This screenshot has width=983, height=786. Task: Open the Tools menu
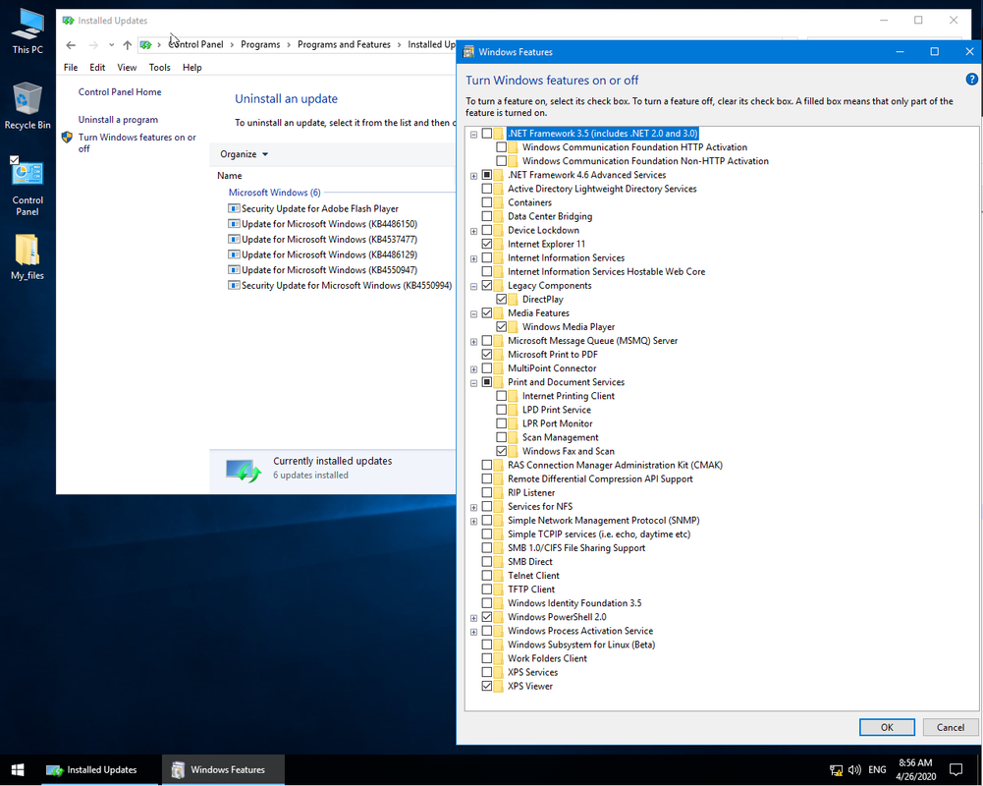click(x=159, y=67)
